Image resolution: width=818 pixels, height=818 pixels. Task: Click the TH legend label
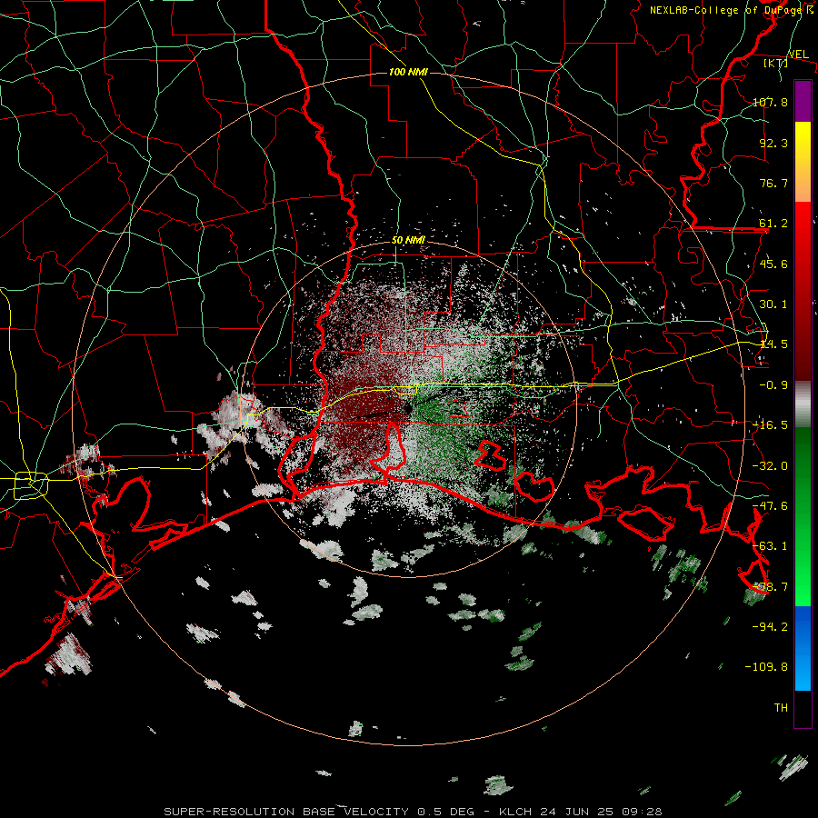(x=781, y=707)
